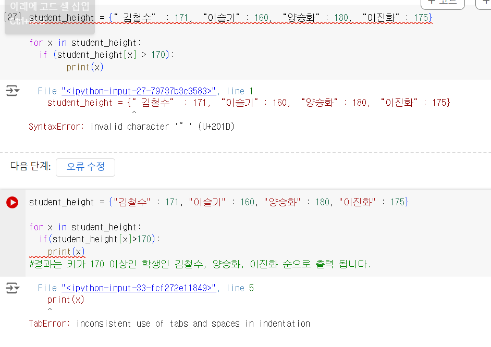The width and height of the screenshot is (491, 347).
Task: Click the 오류 수정 button
Action: tap(85, 167)
